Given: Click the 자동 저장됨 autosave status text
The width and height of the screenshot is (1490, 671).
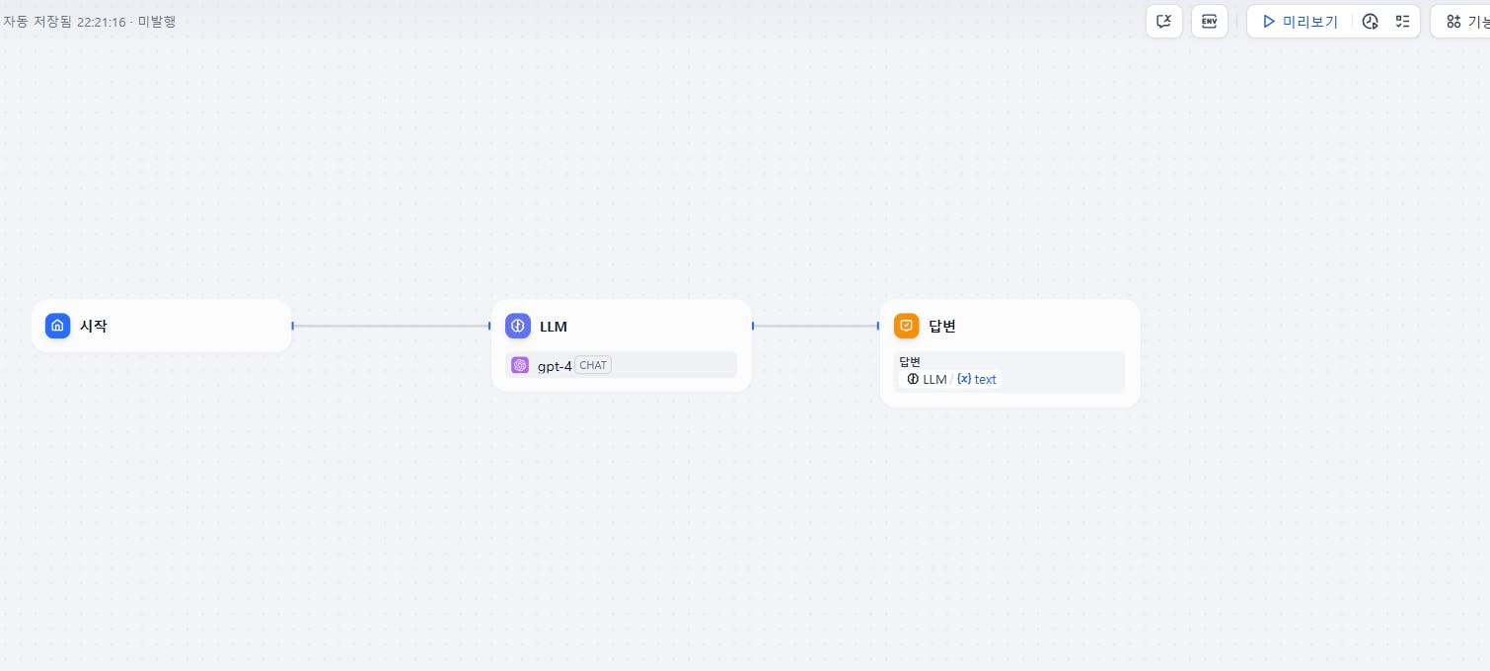Looking at the screenshot, I should click(37, 21).
